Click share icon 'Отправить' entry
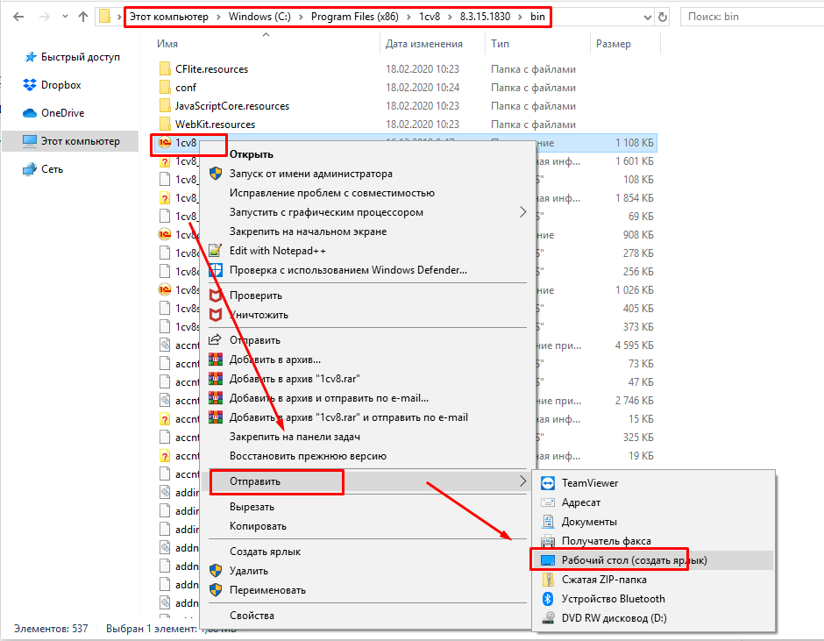 (x=215, y=339)
